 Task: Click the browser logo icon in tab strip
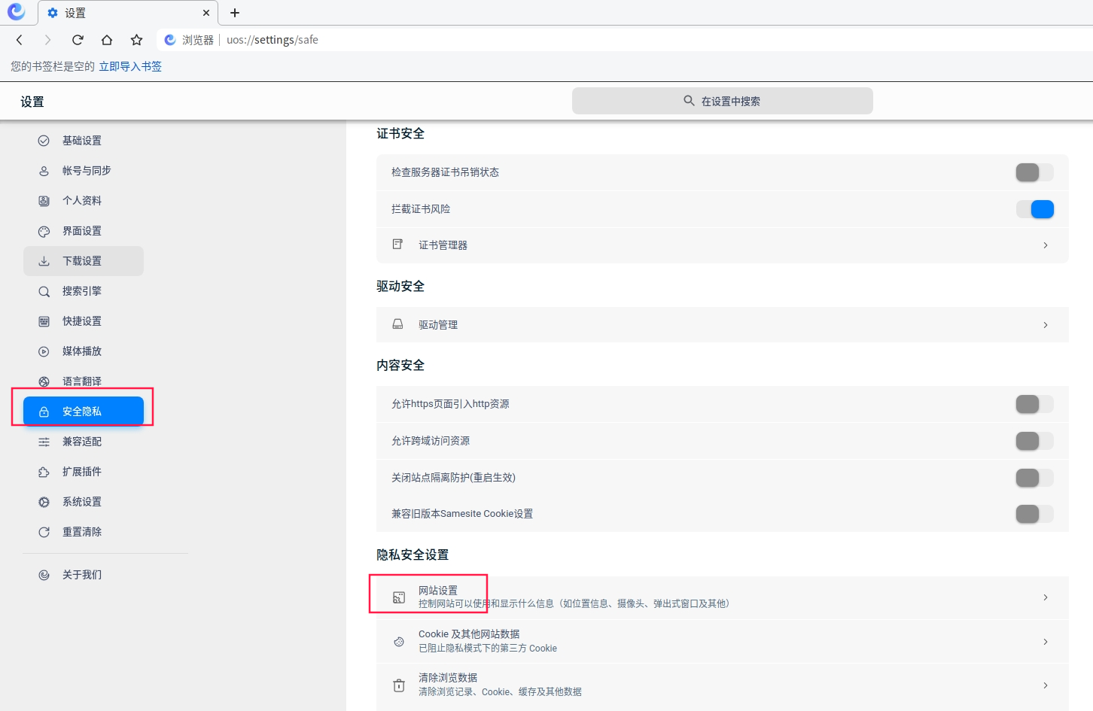coord(16,12)
